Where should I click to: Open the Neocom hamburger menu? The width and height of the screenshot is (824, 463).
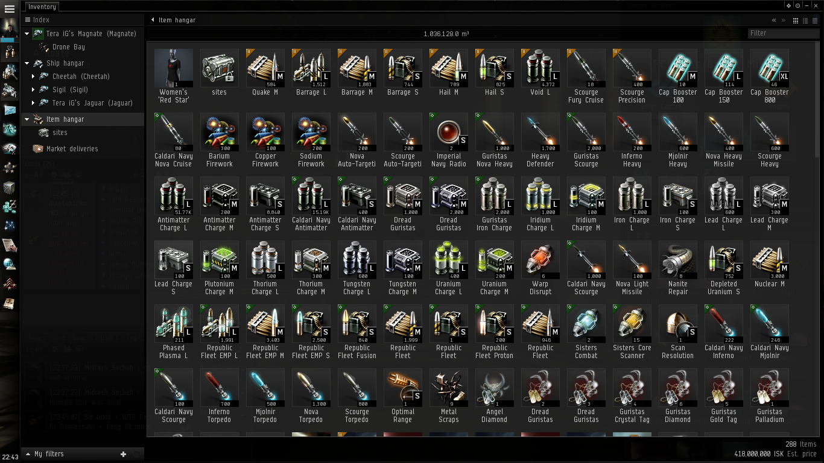[x=10, y=9]
